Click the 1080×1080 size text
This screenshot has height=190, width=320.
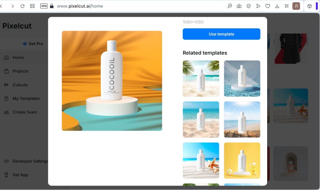pos(193,22)
